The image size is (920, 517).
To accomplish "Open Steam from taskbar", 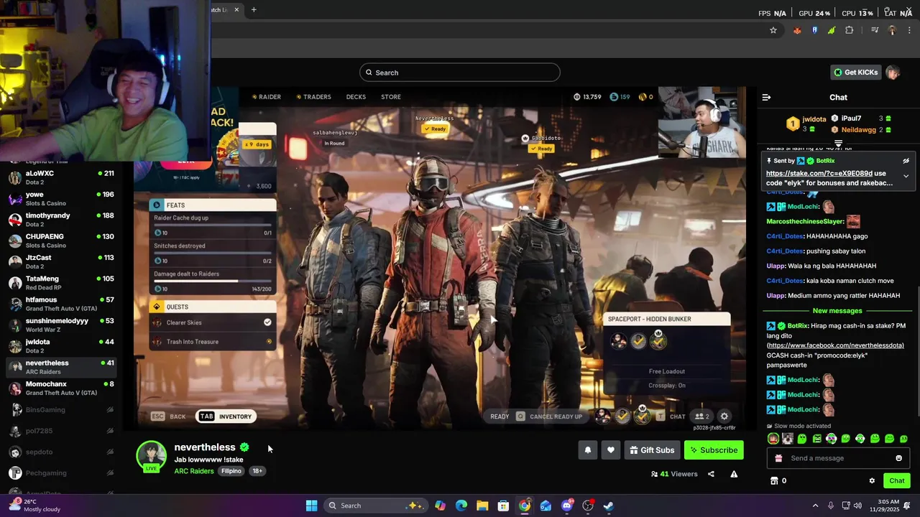I will coord(609,506).
